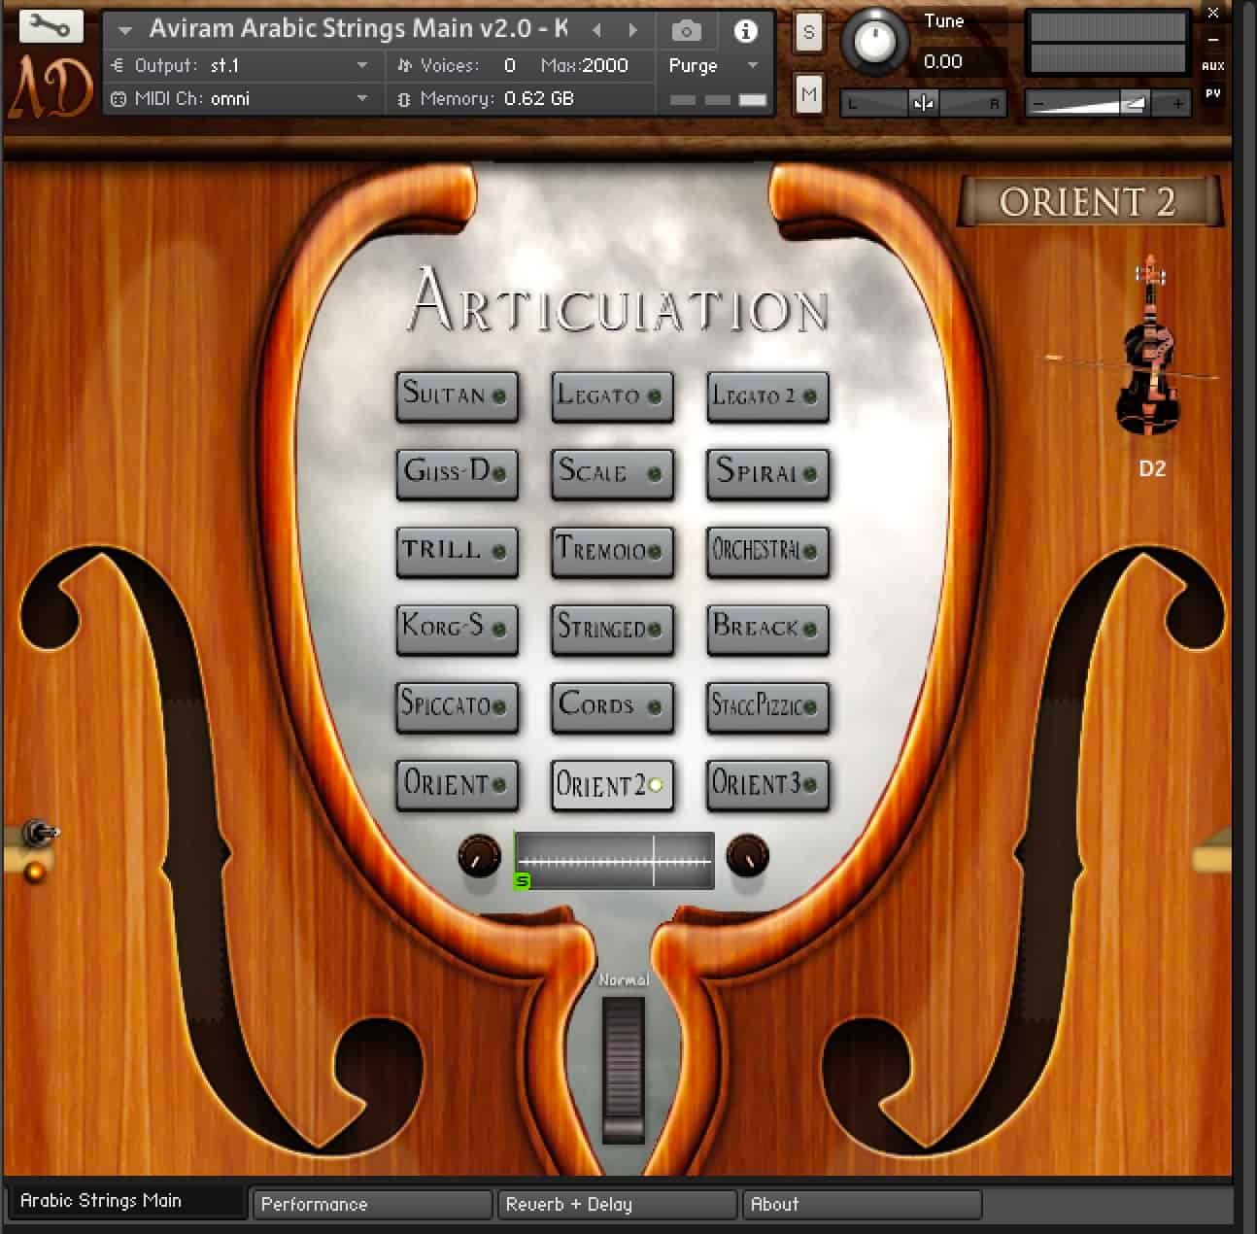This screenshot has height=1234, width=1257.
Task: Open the instrument info icon
Action: 745,31
